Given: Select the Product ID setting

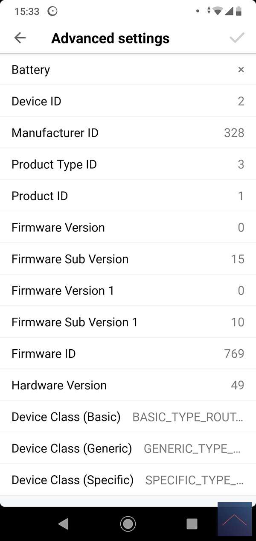Looking at the screenshot, I should tap(128, 196).
